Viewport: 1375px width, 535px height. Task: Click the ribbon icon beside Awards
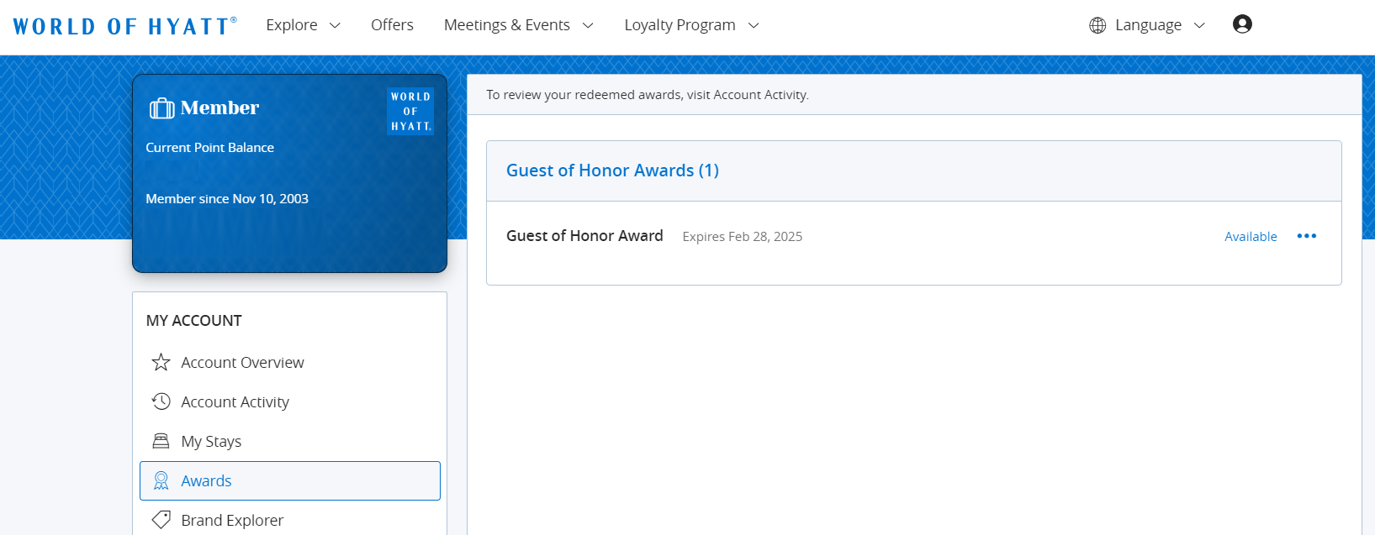161,480
